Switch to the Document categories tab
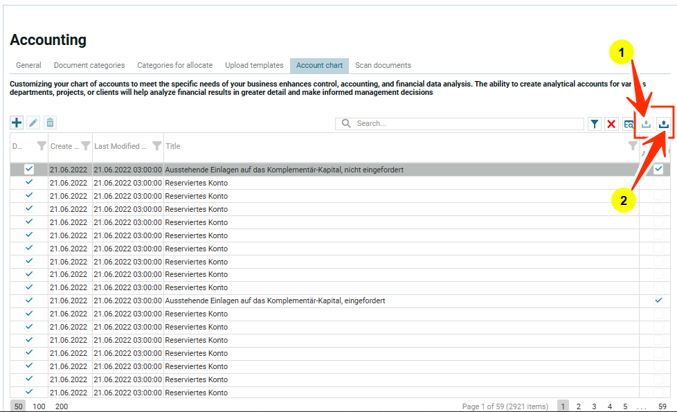677x412 pixels. [x=89, y=65]
